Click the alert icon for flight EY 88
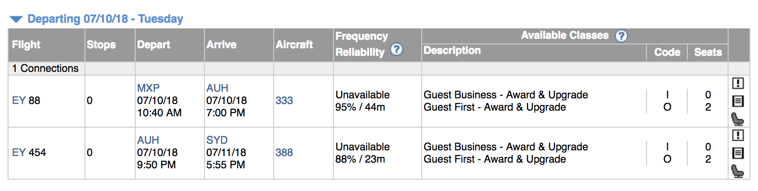Viewport: 758px width, 191px height. tap(738, 83)
